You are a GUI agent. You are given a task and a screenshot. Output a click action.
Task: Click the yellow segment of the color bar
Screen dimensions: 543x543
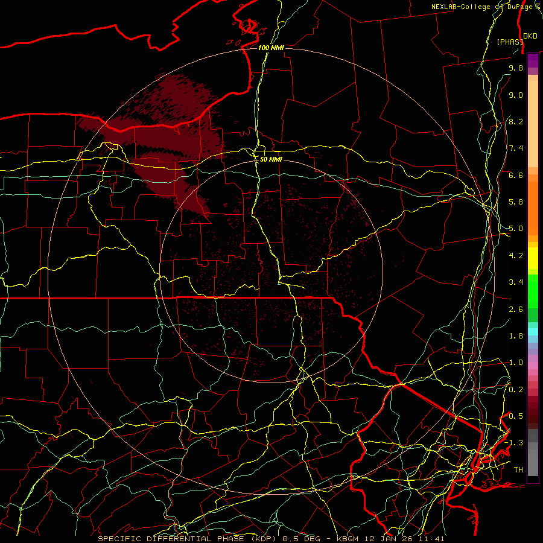coord(533,259)
